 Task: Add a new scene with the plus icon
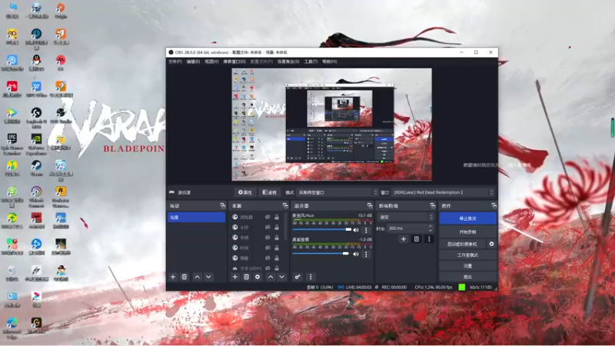point(173,277)
